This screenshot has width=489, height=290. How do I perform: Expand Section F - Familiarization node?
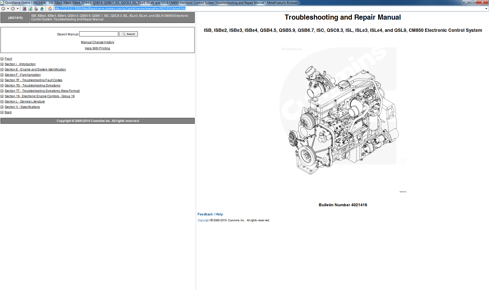(2, 75)
